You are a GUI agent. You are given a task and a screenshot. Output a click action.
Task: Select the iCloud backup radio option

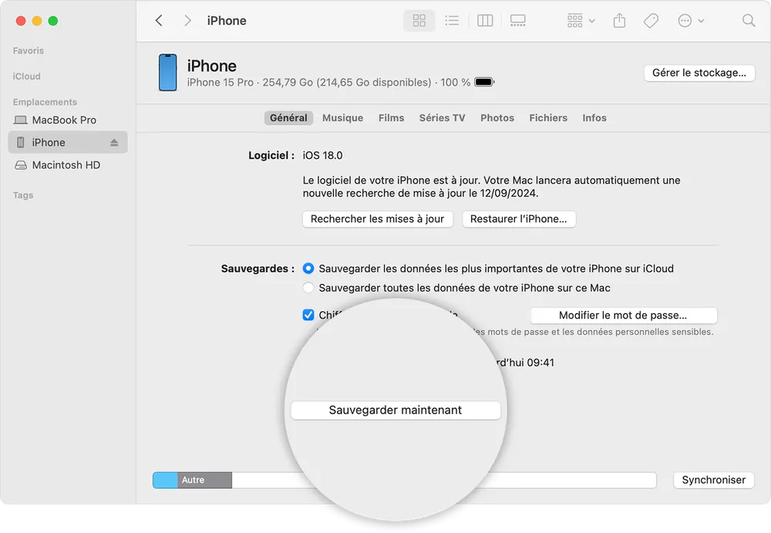pyautogui.click(x=308, y=268)
